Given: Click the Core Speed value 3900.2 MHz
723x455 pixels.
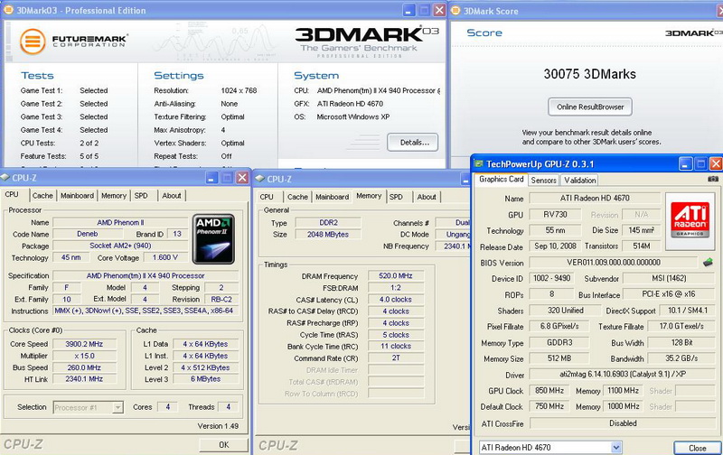Looking at the screenshot, I should pyautogui.click(x=84, y=344).
